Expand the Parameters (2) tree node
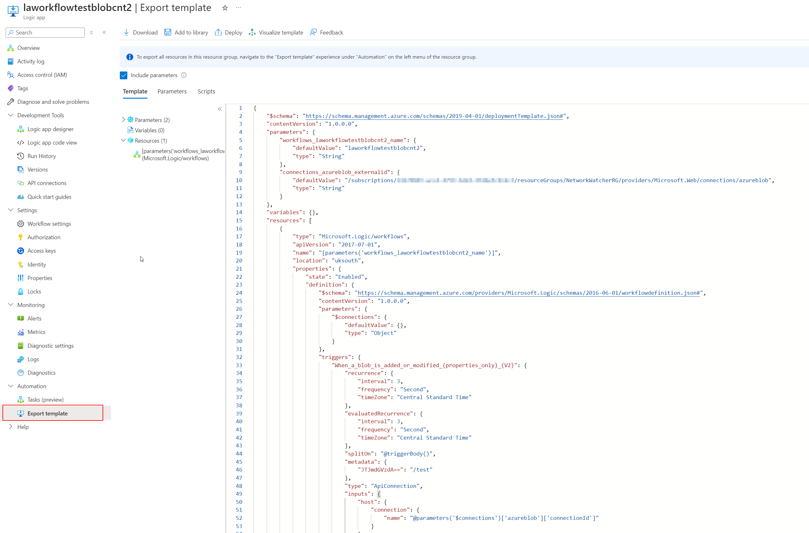 point(124,120)
